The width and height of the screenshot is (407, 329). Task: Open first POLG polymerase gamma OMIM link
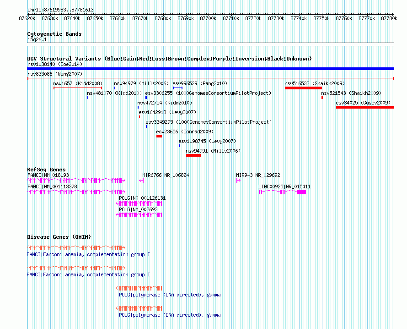[170, 295]
